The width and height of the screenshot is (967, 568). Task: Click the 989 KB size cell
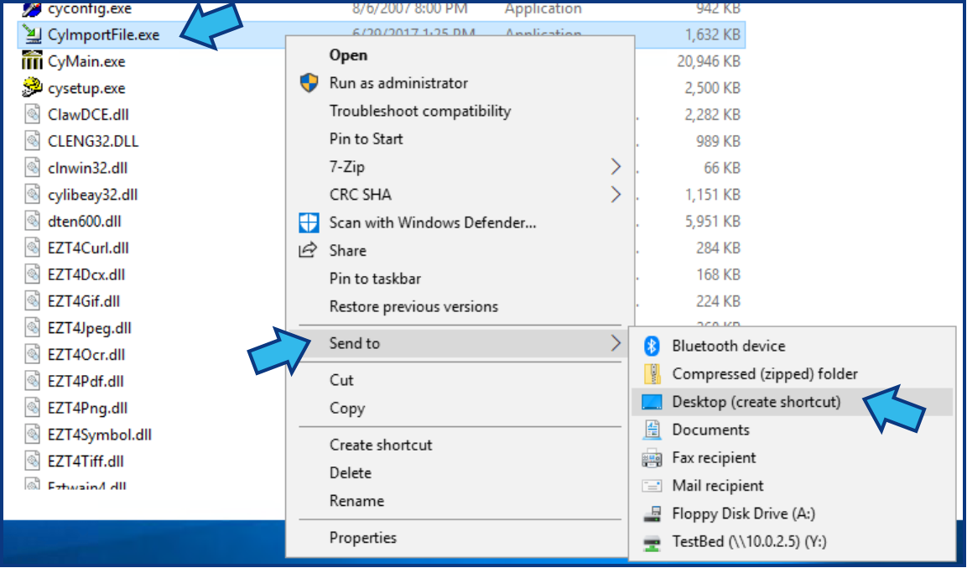(x=719, y=141)
